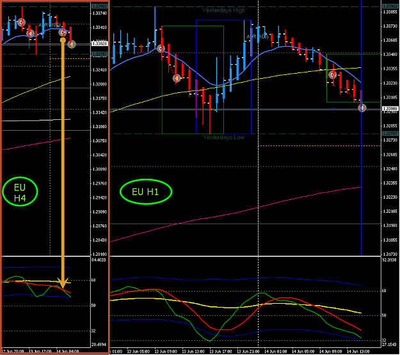Viewport: 400px width, 355px height.
Task: Click the 1.32787 price tag on the H4 axis
Action: [99, 54]
